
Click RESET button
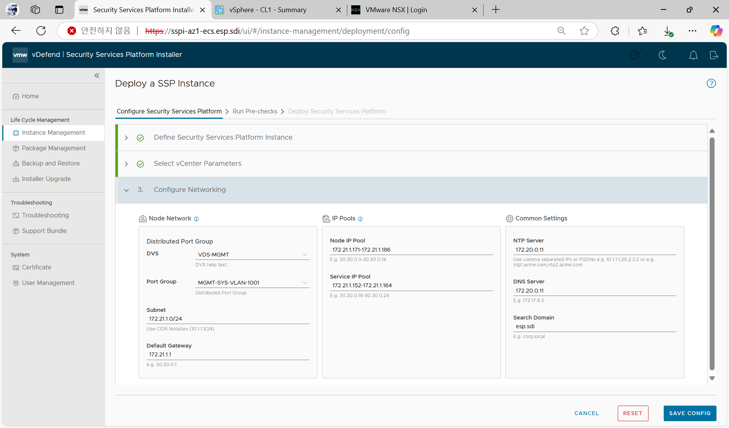(633, 413)
